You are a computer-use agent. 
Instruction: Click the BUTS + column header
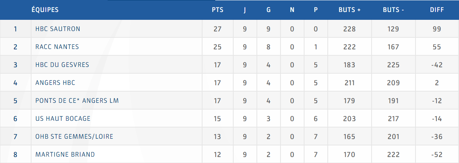tap(349, 10)
